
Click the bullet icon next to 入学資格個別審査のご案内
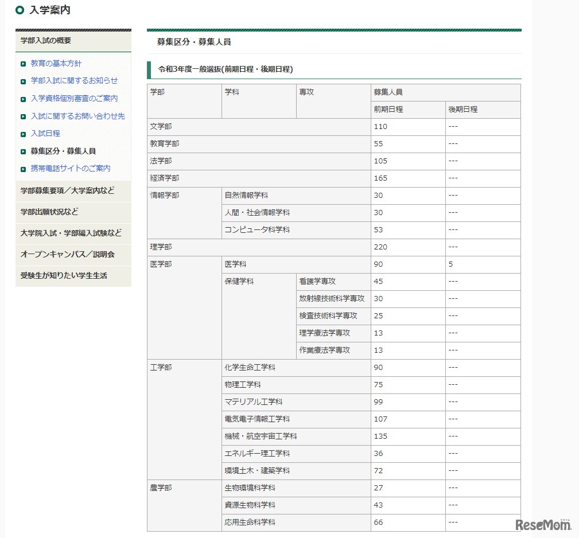tap(24, 99)
